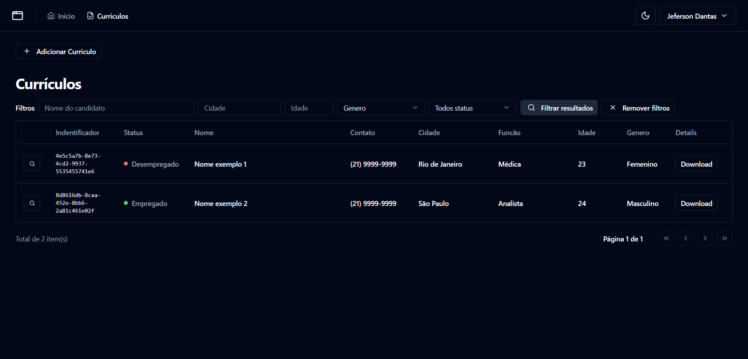Jump to the last page of results
Screen dimensions: 748x359
coord(724,239)
